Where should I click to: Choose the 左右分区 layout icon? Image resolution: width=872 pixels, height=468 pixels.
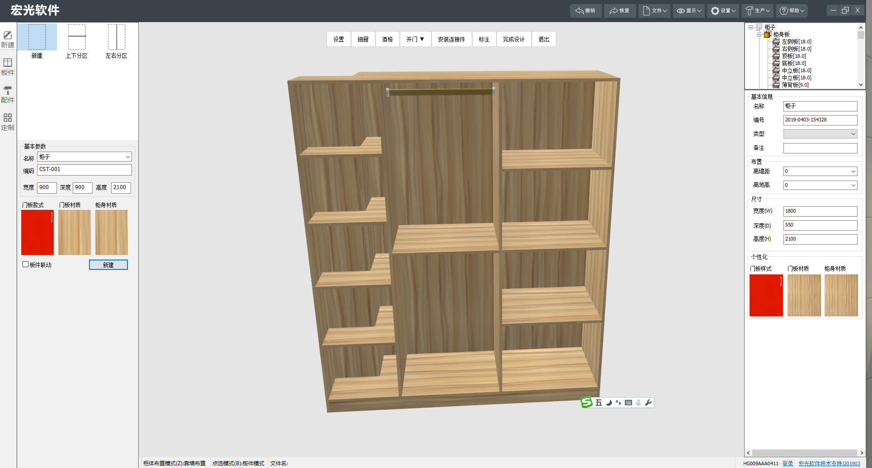117,42
